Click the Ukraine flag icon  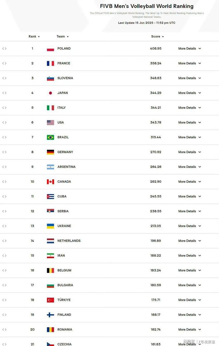pyautogui.click(x=50, y=226)
